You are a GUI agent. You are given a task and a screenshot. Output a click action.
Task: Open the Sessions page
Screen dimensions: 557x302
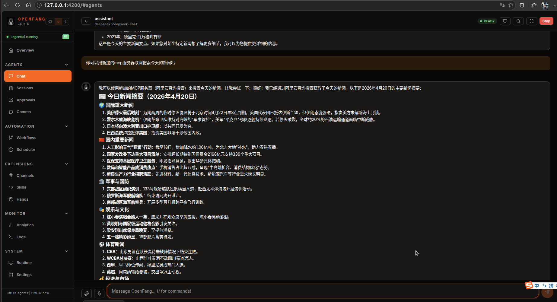pos(38,88)
